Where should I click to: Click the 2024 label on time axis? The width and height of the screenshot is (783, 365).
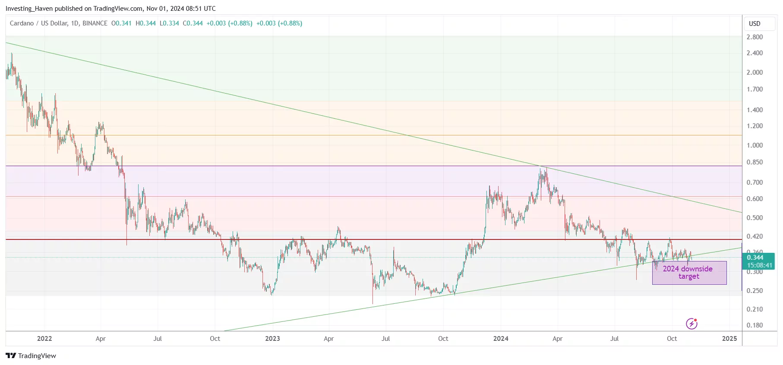501,339
